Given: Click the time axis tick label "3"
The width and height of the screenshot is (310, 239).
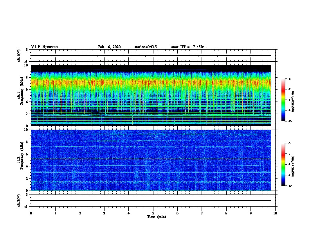Looking at the screenshot, I should pos(104,213).
